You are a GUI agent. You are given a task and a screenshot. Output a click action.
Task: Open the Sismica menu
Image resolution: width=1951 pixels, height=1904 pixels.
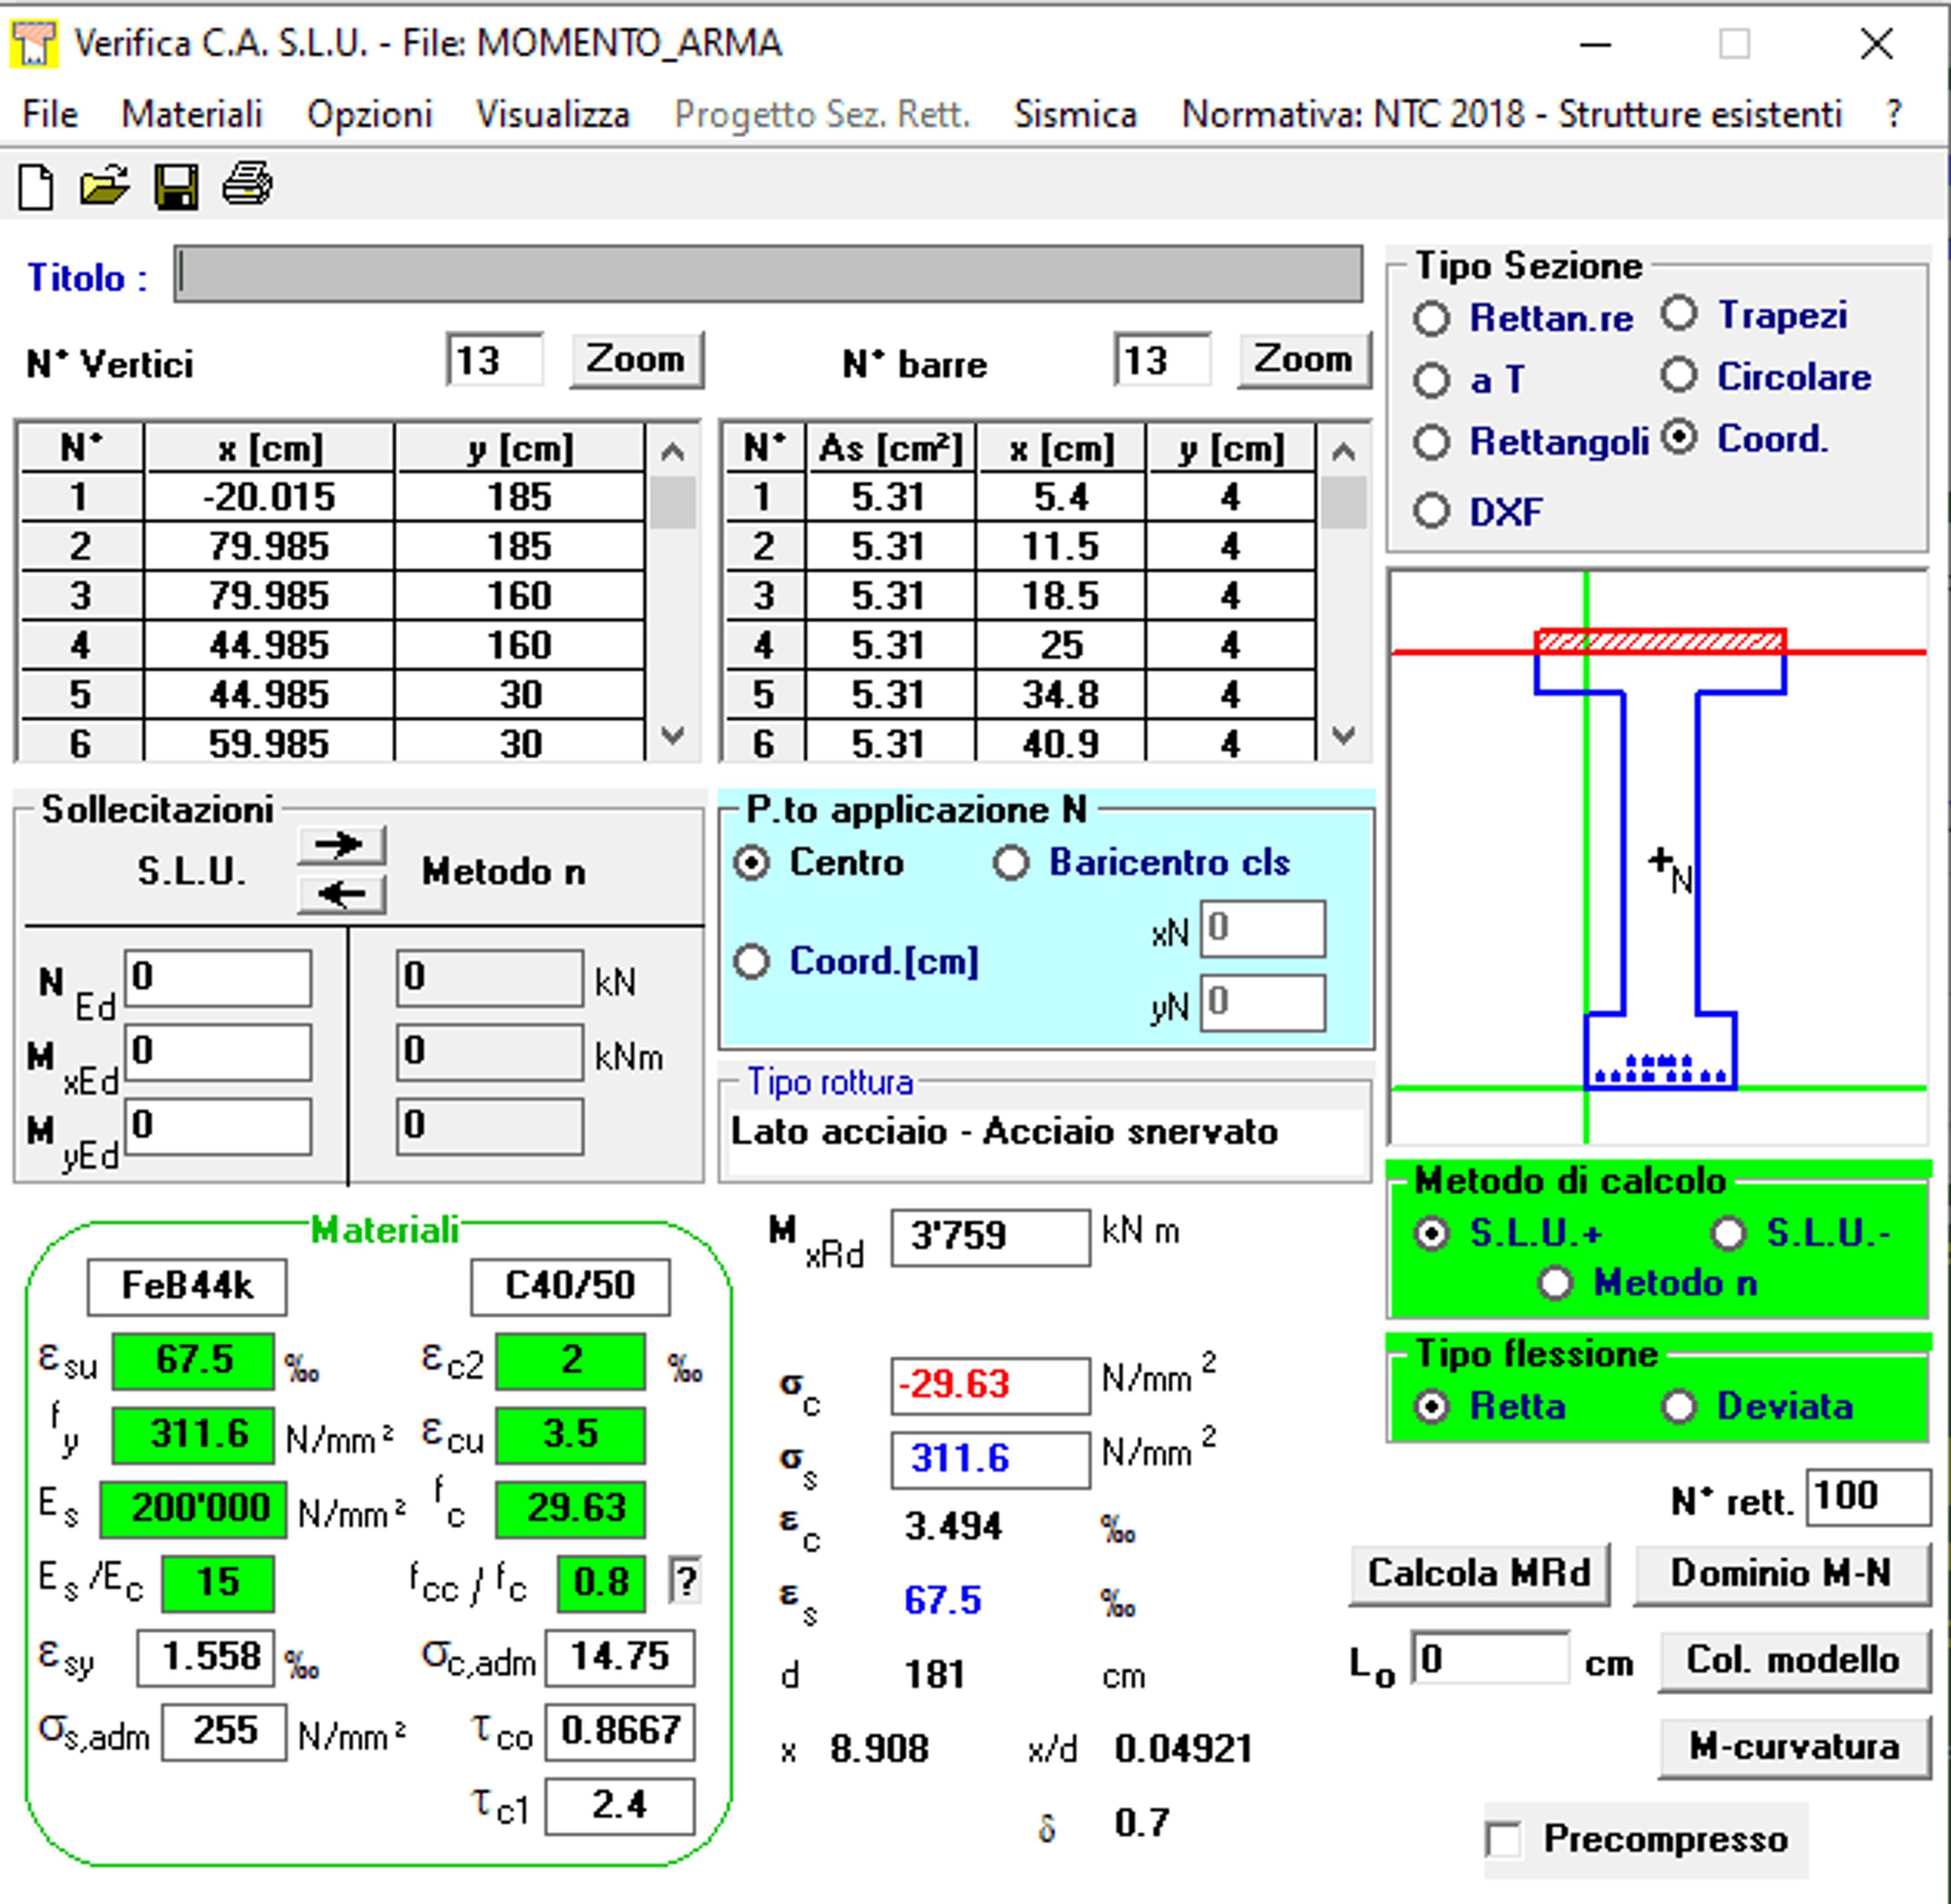(1076, 115)
